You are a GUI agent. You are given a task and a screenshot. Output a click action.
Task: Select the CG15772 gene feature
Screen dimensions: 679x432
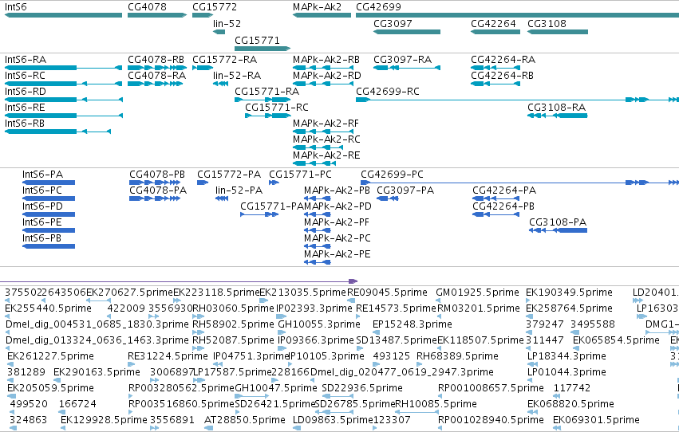(x=203, y=15)
